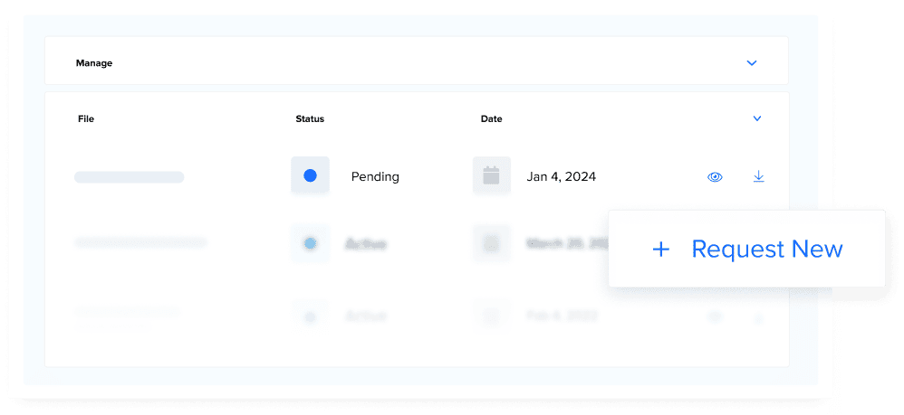The image size is (904, 415).
Task: Click the blurred status dot in second row
Action: (310, 243)
